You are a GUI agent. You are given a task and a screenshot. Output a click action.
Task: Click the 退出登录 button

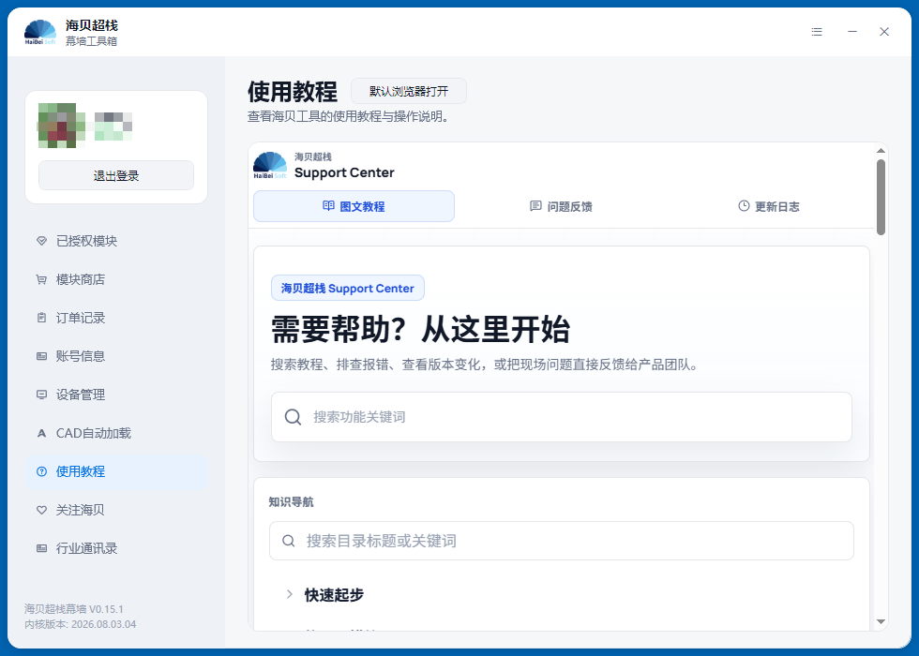coord(116,176)
